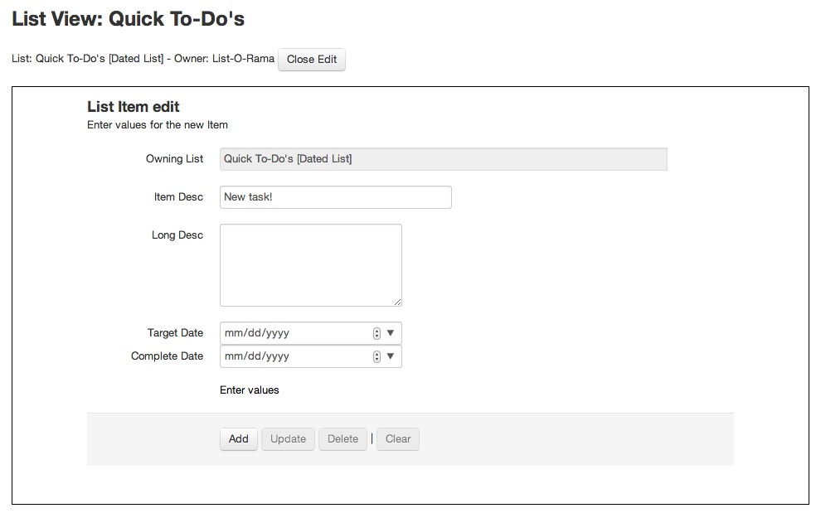821x513 pixels.
Task: Decrement Target Date with the down stepper
Action: [376, 336]
